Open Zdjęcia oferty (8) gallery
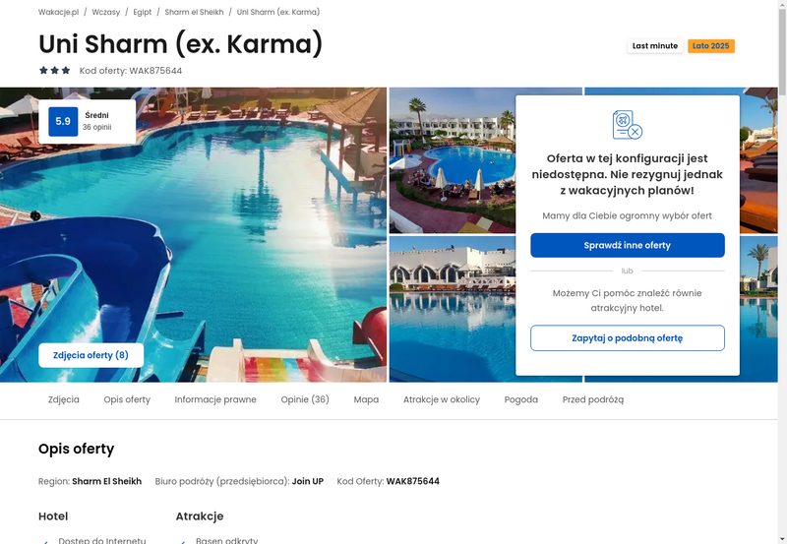787x544 pixels. point(91,355)
